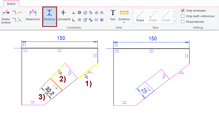Disable the Only wireframe checkbox
Image resolution: width=219 pixels, height=113 pixels.
182,11
